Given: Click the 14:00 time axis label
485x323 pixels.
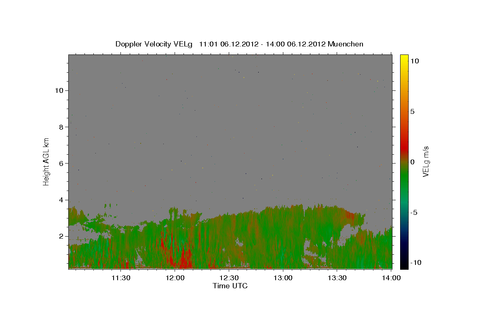Looking at the screenshot, I should pyautogui.click(x=391, y=277).
